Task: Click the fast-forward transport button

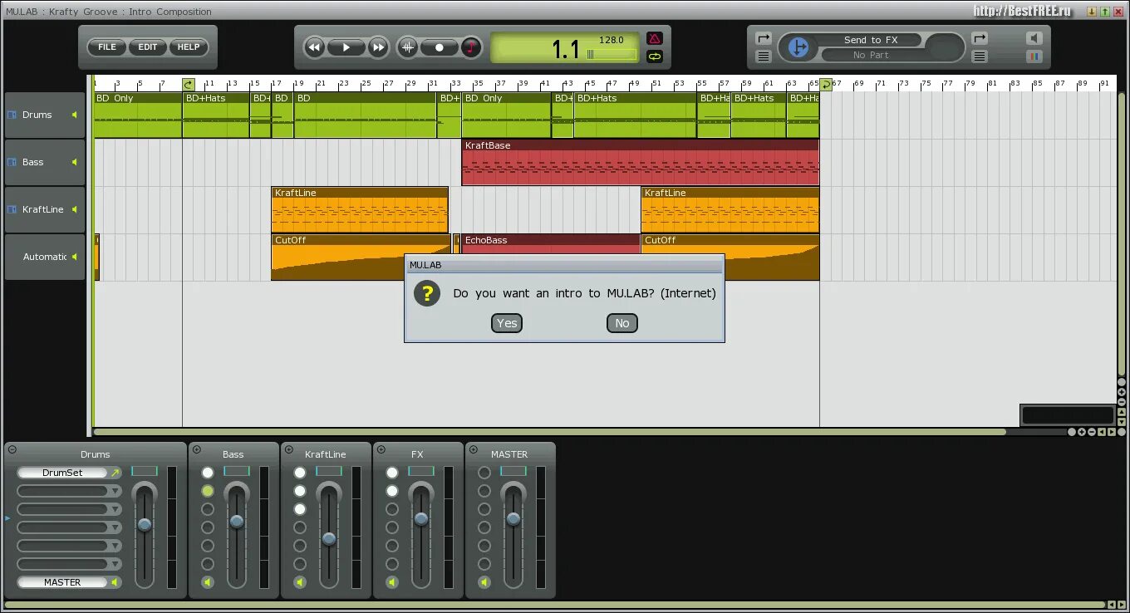Action: pyautogui.click(x=378, y=47)
